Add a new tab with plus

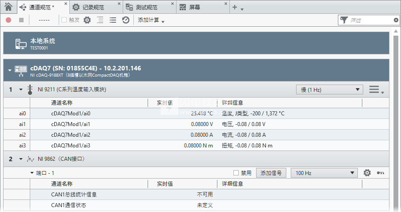pyautogui.click(x=235, y=7)
